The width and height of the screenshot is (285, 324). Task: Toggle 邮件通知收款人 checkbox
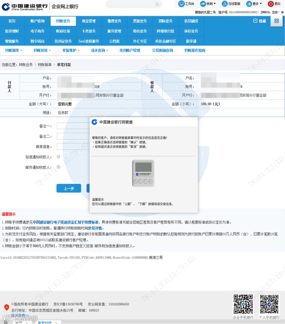coord(58,167)
